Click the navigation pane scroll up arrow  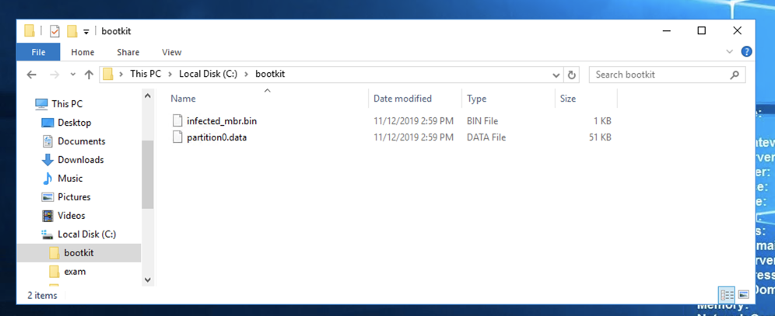coord(147,95)
